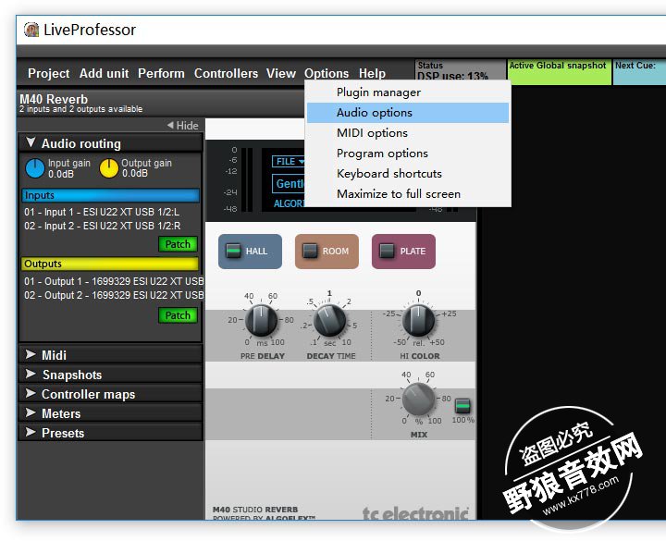This screenshot has width=666, height=541.
Task: Collapse the Audio routing section
Action: pos(110,143)
